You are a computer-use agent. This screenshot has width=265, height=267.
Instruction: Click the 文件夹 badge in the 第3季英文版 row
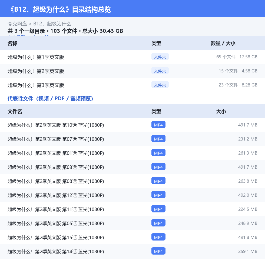[x=160, y=85]
